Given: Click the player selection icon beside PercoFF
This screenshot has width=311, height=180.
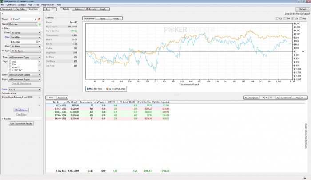Looking at the screenshot, I should pos(39,19).
